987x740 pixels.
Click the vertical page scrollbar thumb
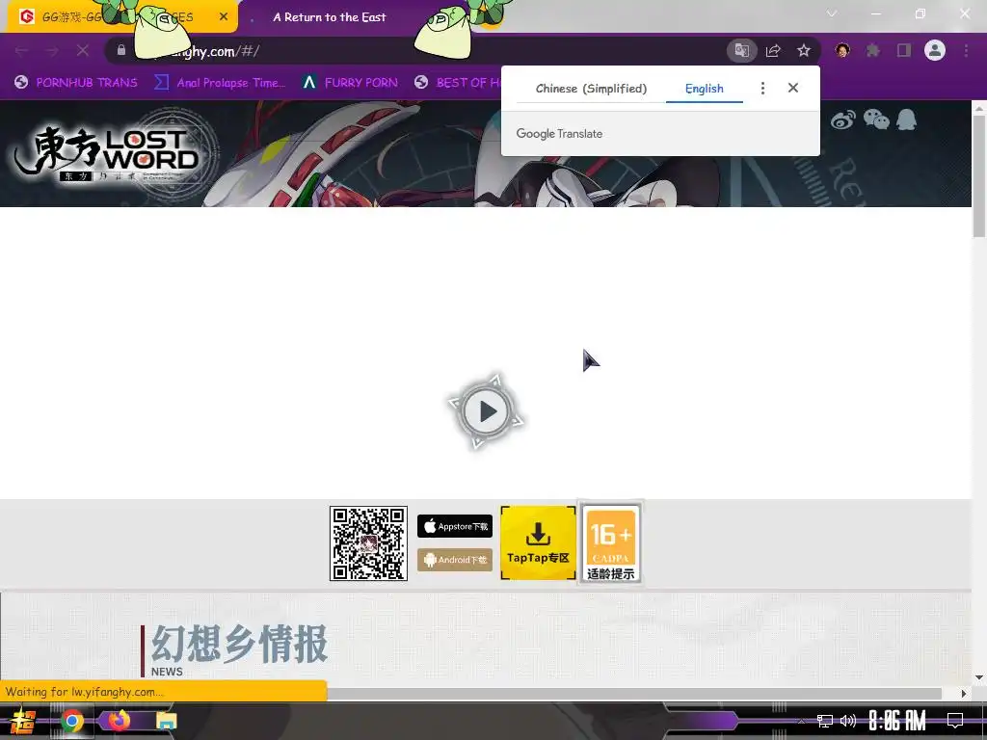(x=979, y=177)
